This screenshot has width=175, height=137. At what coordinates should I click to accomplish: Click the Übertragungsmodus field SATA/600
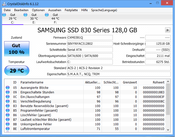(x=90, y=56)
